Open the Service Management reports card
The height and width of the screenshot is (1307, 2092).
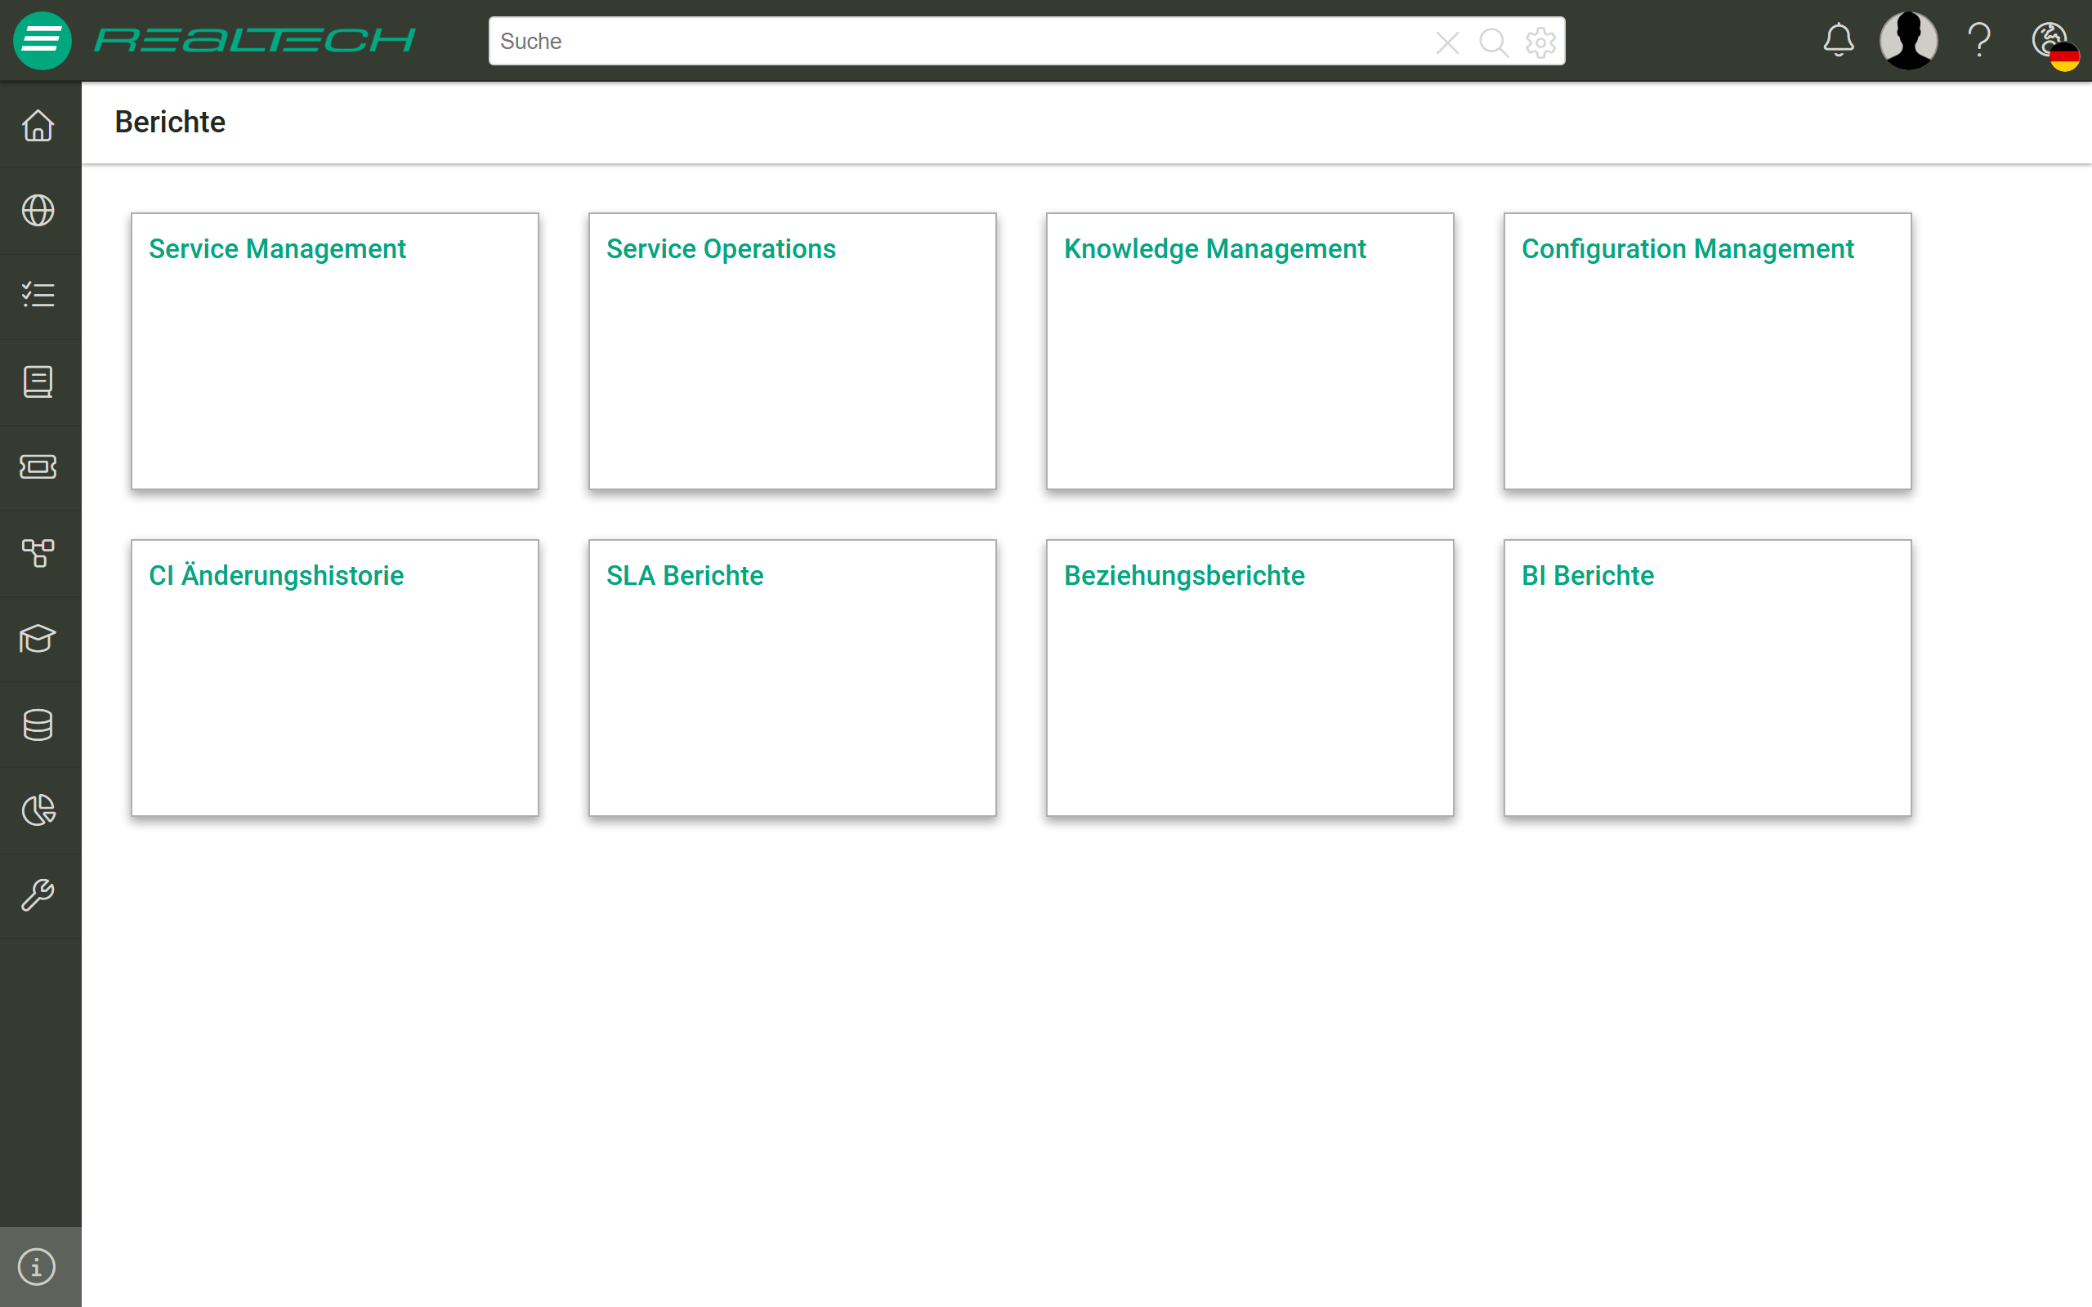(334, 351)
